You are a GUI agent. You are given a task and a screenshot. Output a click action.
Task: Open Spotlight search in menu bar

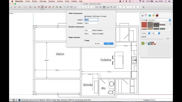click(x=166, y=1)
